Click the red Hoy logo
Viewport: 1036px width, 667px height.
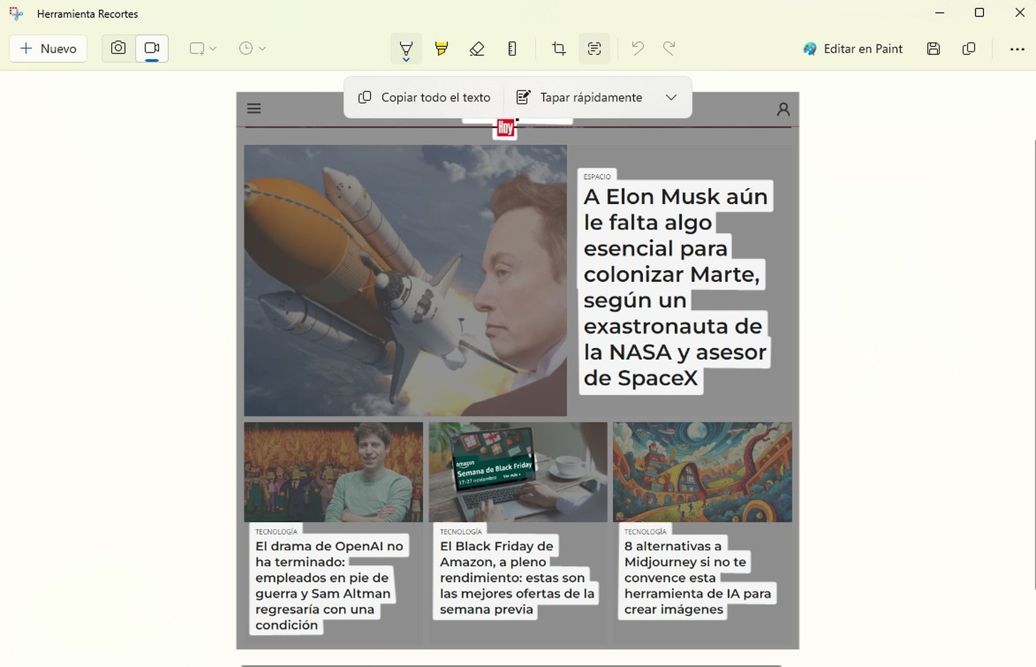click(x=505, y=128)
